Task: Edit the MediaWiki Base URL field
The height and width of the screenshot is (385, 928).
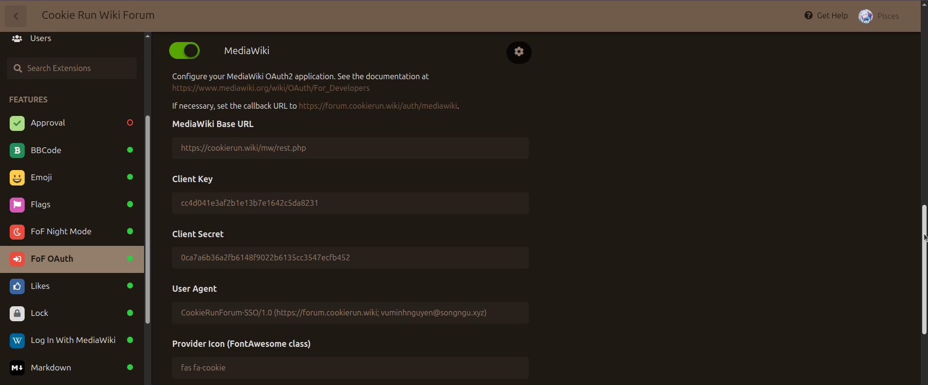Action: pos(350,148)
